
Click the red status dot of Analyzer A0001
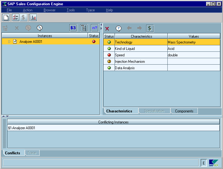click(94, 42)
